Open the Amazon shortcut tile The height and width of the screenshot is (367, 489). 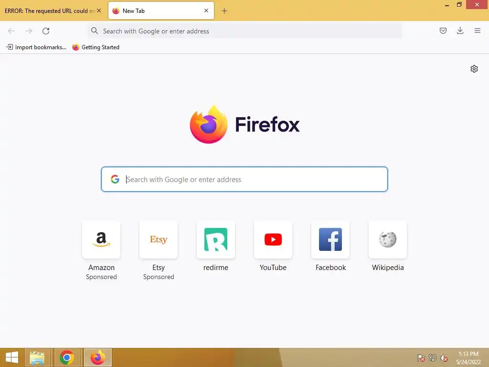(101, 240)
